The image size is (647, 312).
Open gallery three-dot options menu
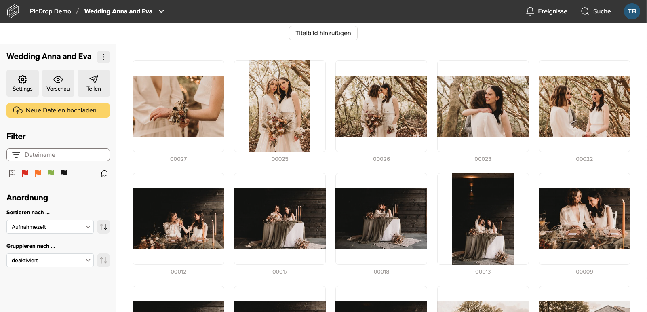click(103, 57)
